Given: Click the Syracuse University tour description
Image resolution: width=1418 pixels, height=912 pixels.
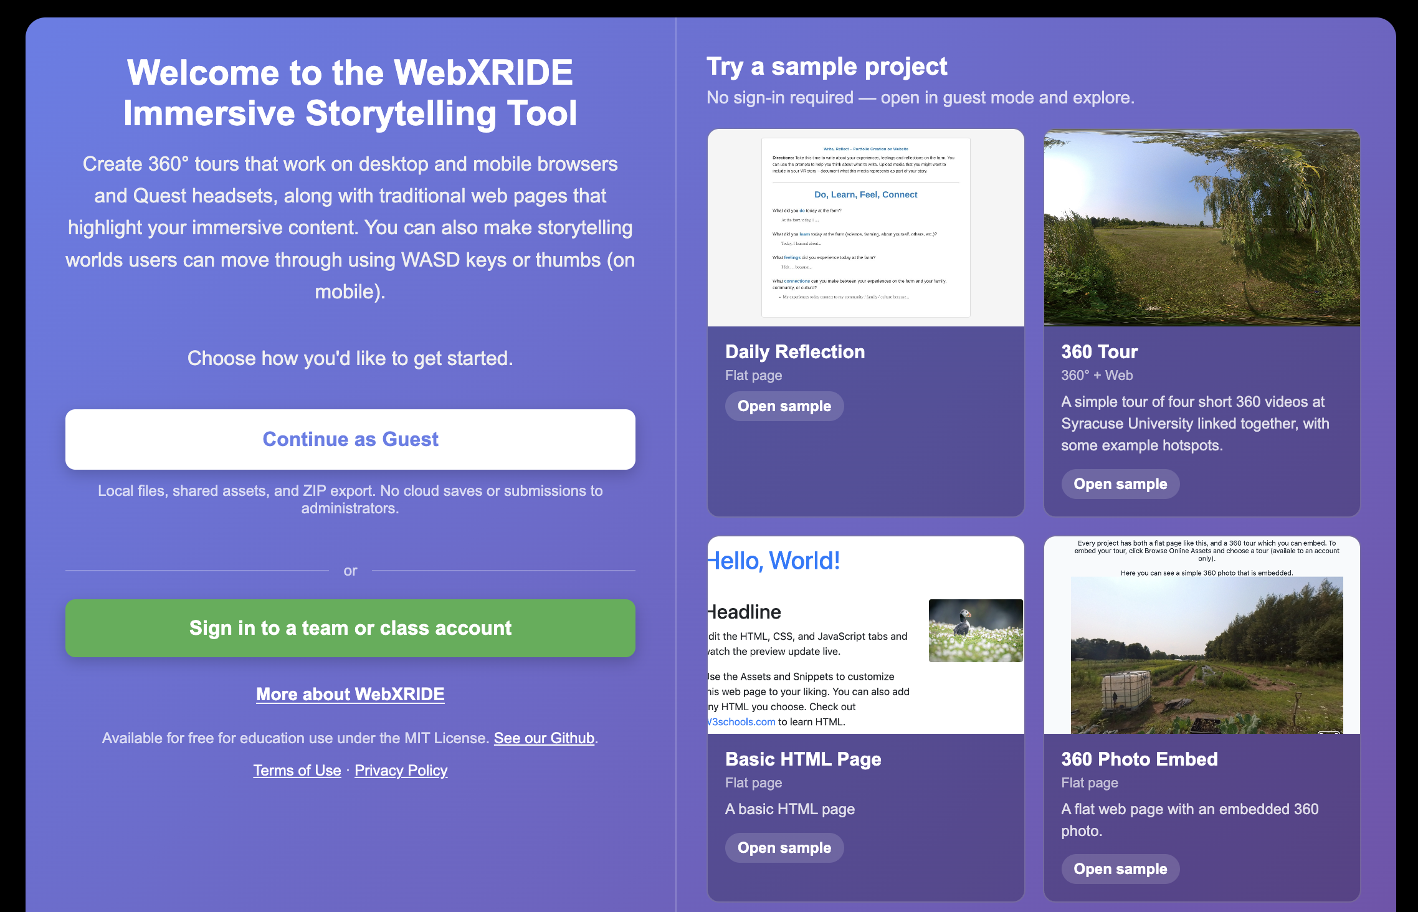Looking at the screenshot, I should point(1195,424).
